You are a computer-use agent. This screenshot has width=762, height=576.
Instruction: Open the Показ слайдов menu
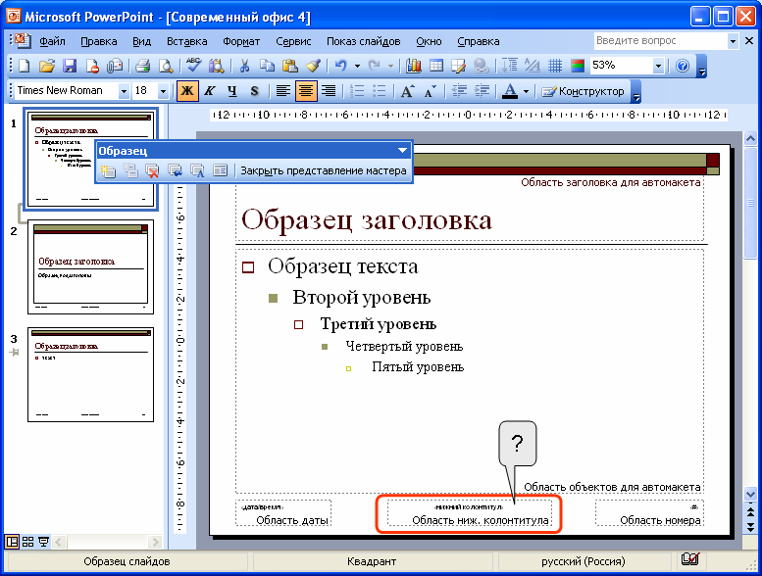[364, 42]
